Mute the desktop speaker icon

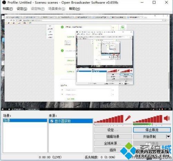pyautogui.click(x=167, y=118)
